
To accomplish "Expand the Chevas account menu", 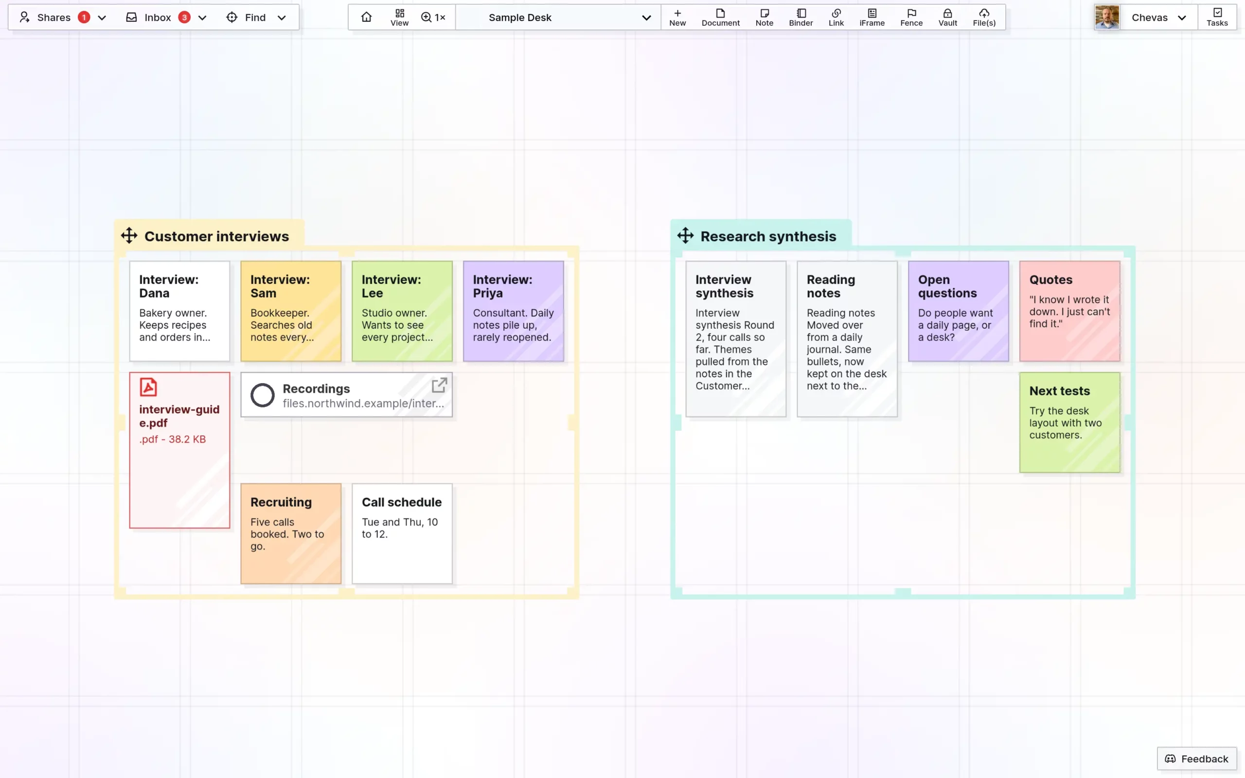I will click(x=1158, y=17).
